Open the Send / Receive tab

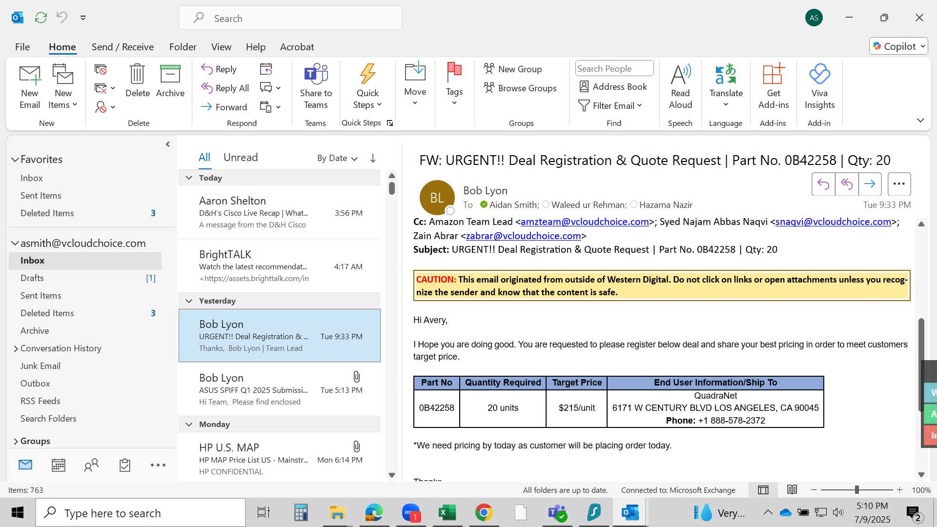point(122,47)
